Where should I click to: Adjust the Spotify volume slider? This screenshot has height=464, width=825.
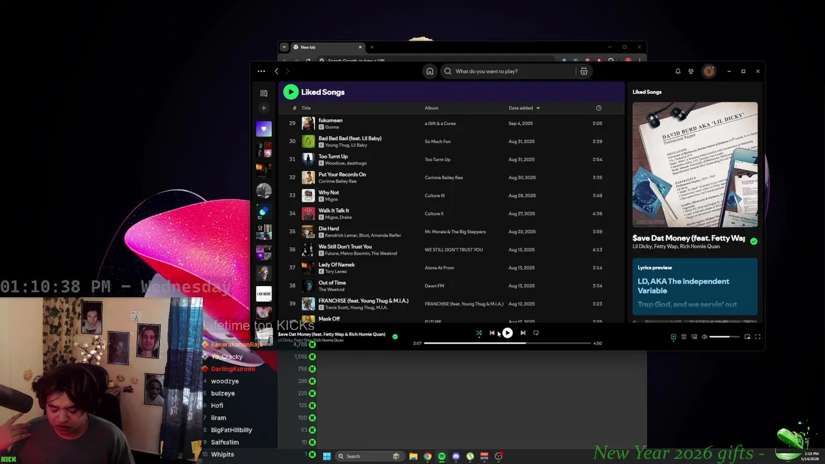724,337
